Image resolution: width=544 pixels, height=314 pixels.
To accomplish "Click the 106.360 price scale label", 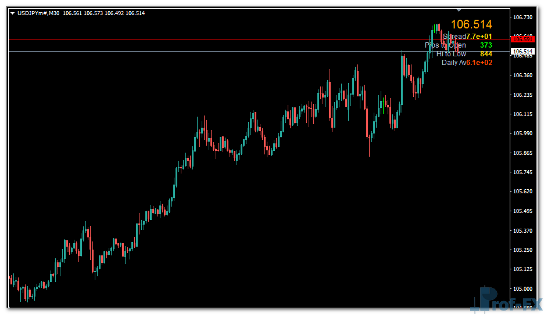I will coord(523,75).
